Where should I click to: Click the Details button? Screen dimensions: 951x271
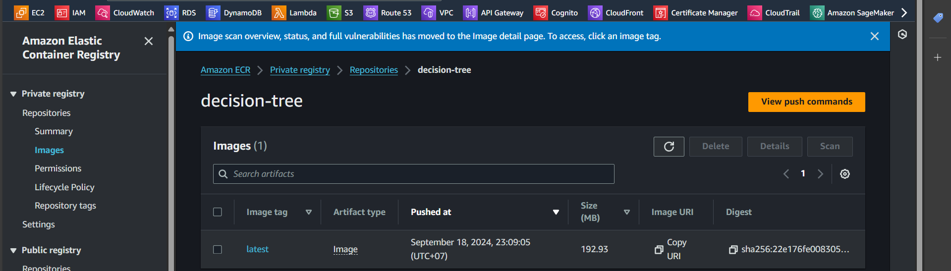point(775,147)
